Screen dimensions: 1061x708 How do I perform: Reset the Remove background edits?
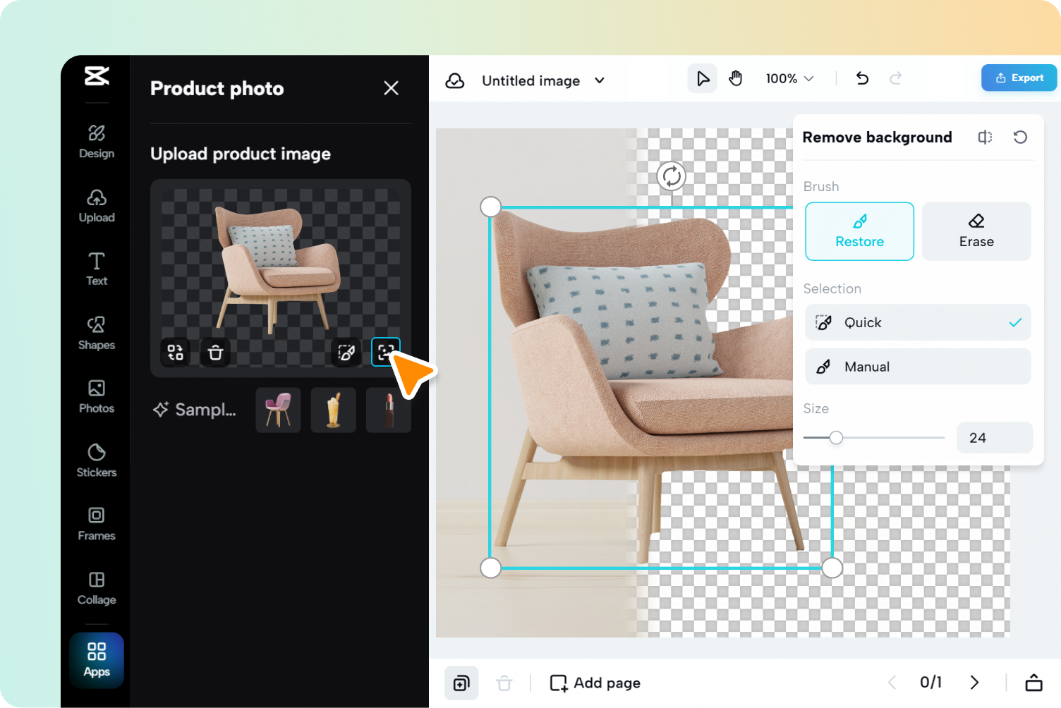(x=1020, y=137)
